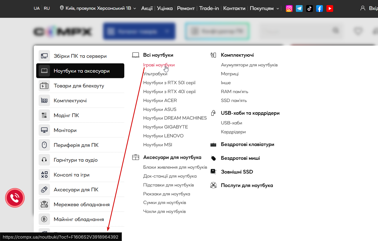Click the user account icon beside Вхід
The width and height of the screenshot is (378, 241).
363,8
